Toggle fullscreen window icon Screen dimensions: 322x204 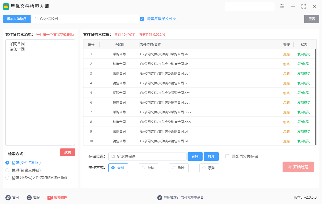(304, 6)
